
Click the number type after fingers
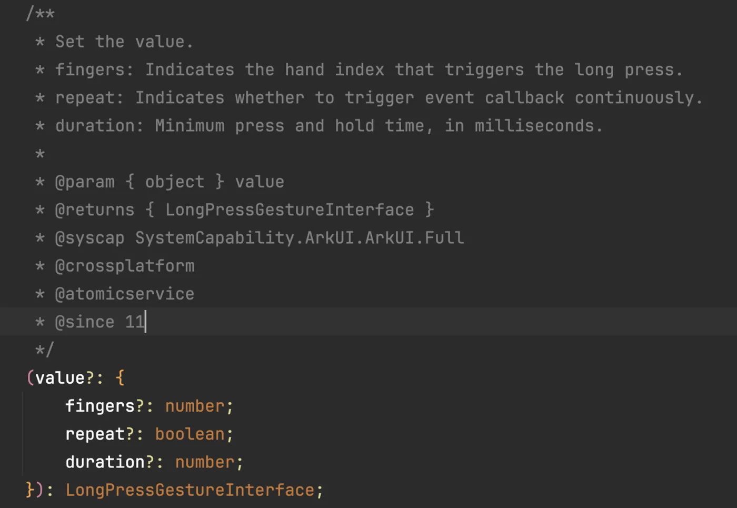(x=195, y=406)
